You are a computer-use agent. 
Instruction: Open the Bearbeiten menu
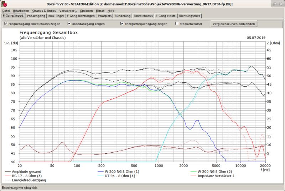point(21,11)
